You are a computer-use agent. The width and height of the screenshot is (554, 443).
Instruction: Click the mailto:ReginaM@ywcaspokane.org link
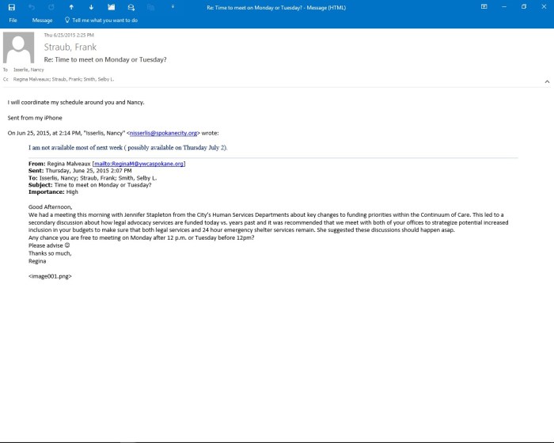pos(139,164)
